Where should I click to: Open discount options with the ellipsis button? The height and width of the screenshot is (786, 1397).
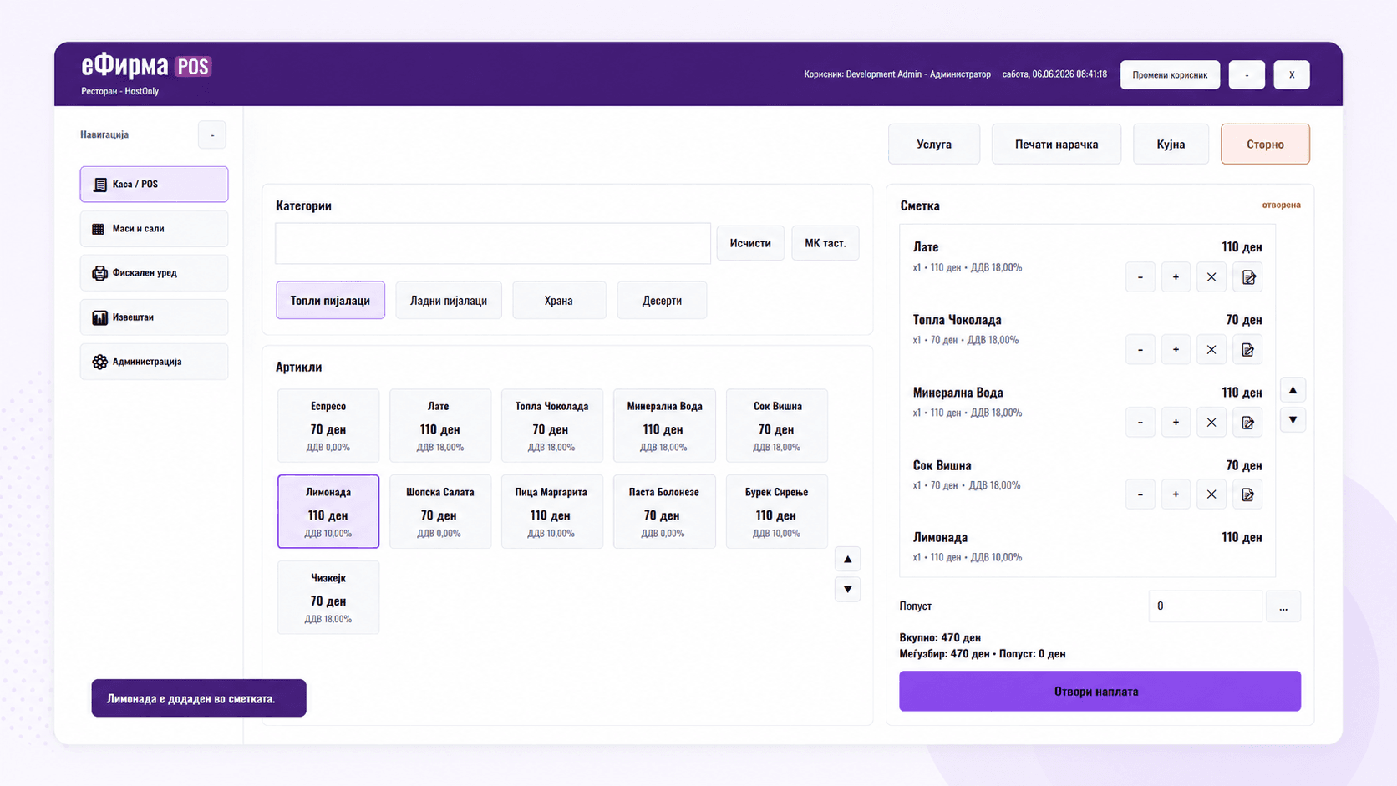coord(1283,606)
